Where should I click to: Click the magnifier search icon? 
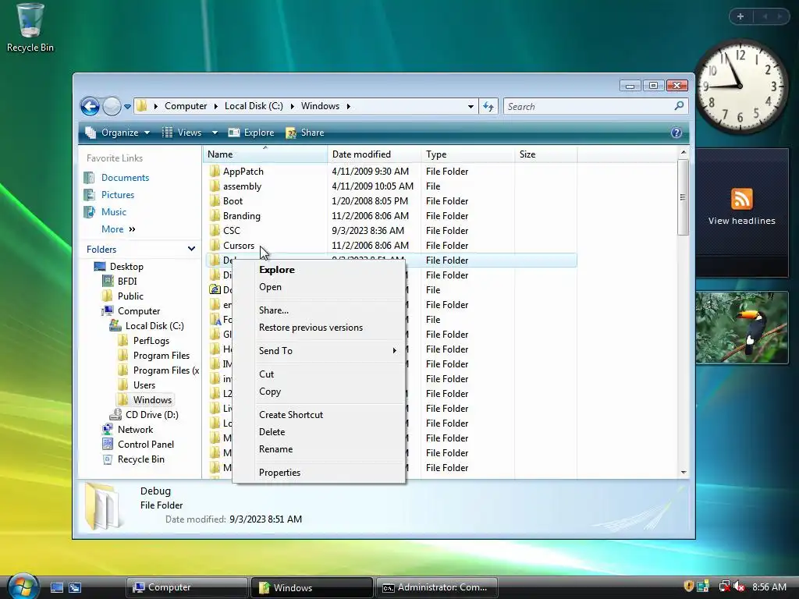coord(679,106)
